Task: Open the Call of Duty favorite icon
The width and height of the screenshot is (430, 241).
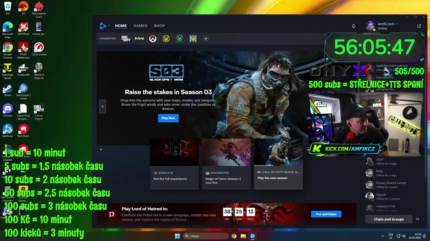Action: [x=126, y=38]
